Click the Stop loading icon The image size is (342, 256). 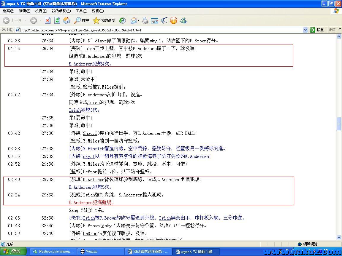47,20
